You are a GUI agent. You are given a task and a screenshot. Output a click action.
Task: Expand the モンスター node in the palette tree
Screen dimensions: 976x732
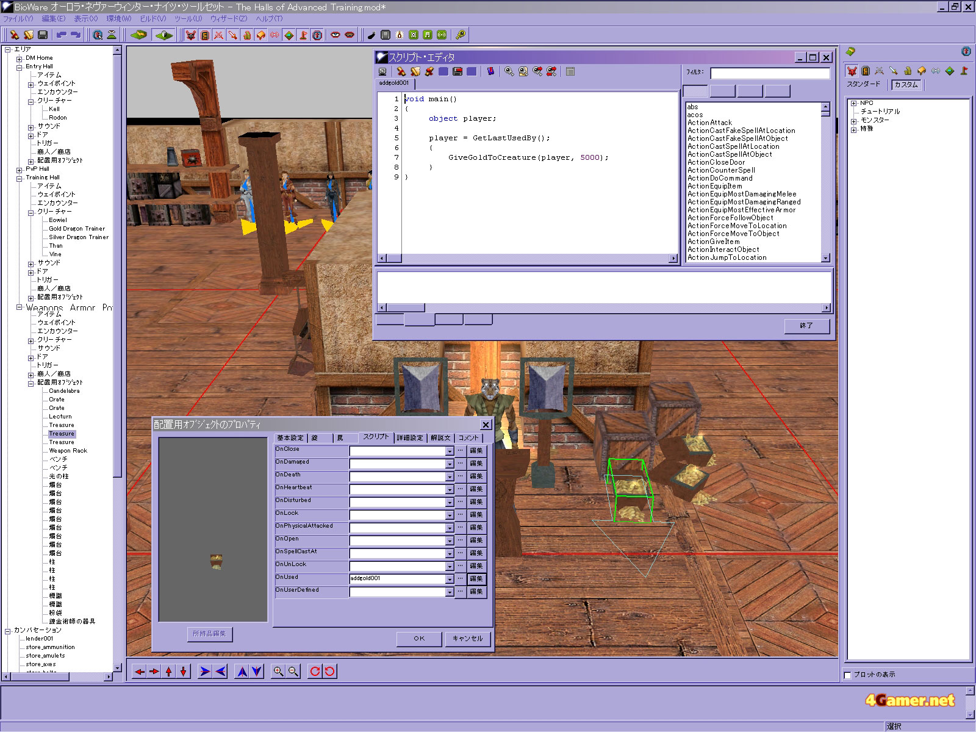coord(854,121)
